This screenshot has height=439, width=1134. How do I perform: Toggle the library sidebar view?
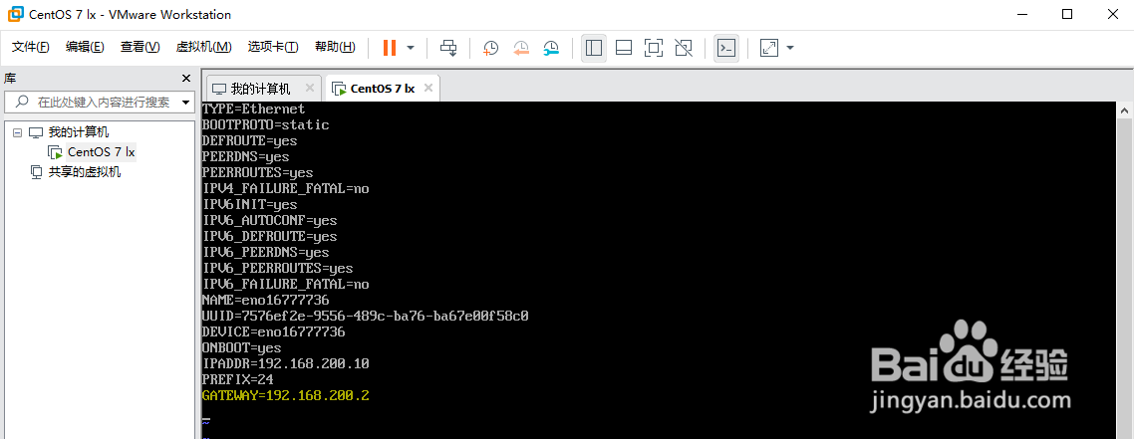pos(594,48)
